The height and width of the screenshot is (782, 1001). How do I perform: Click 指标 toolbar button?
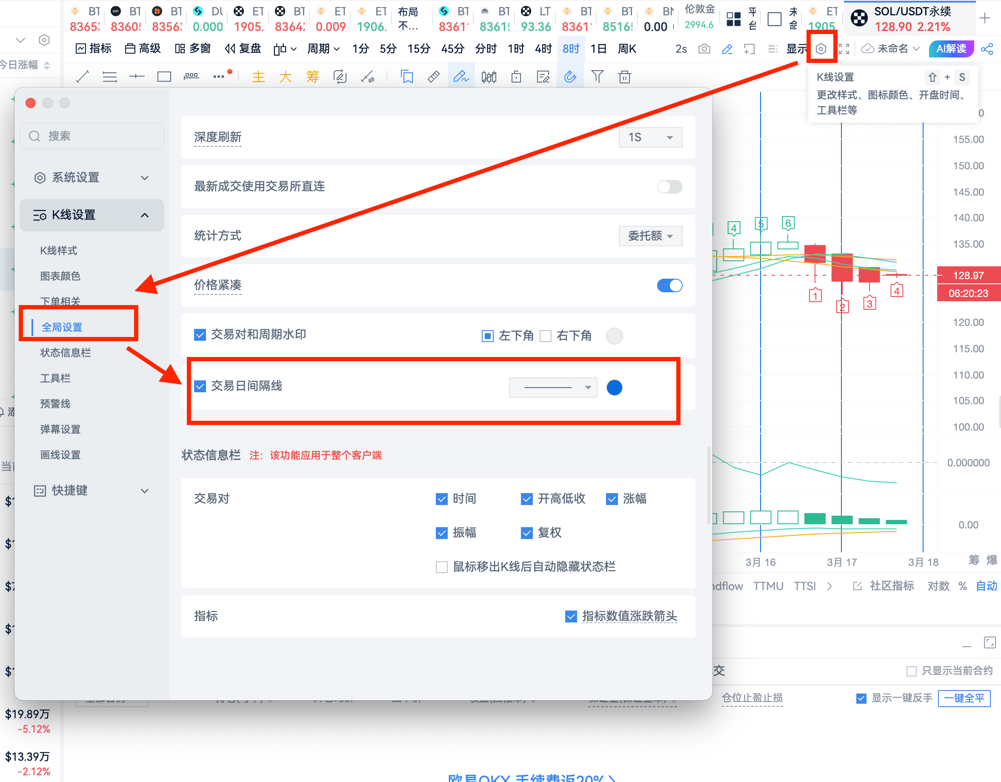tap(94, 49)
